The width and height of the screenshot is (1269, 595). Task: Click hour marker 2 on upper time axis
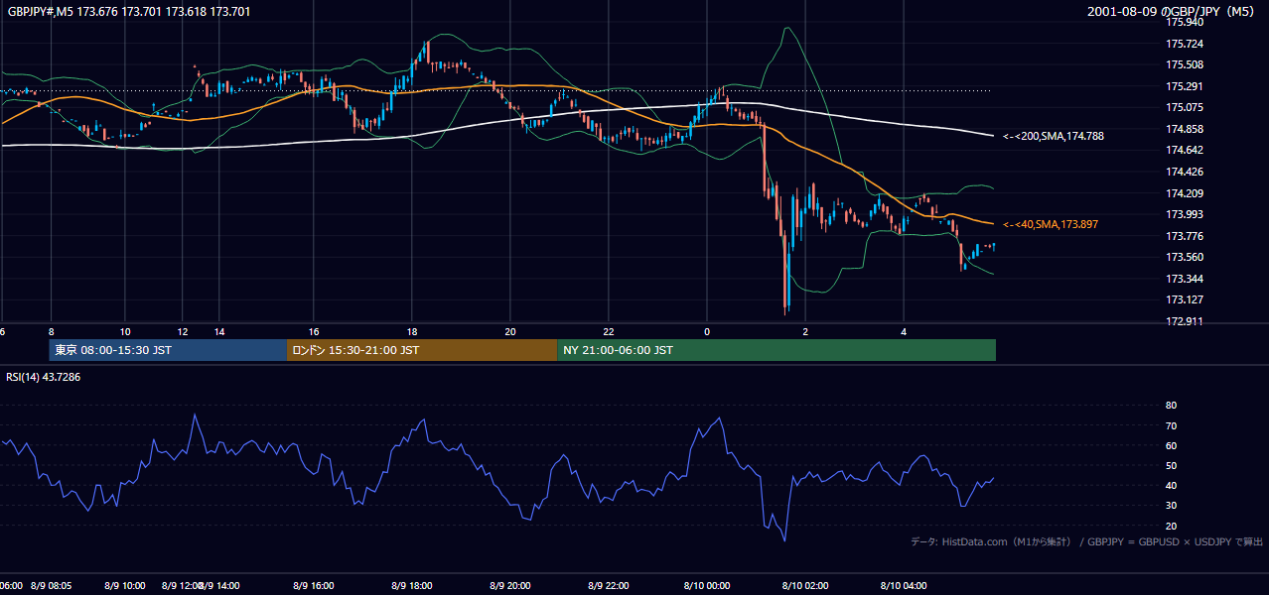(805, 331)
